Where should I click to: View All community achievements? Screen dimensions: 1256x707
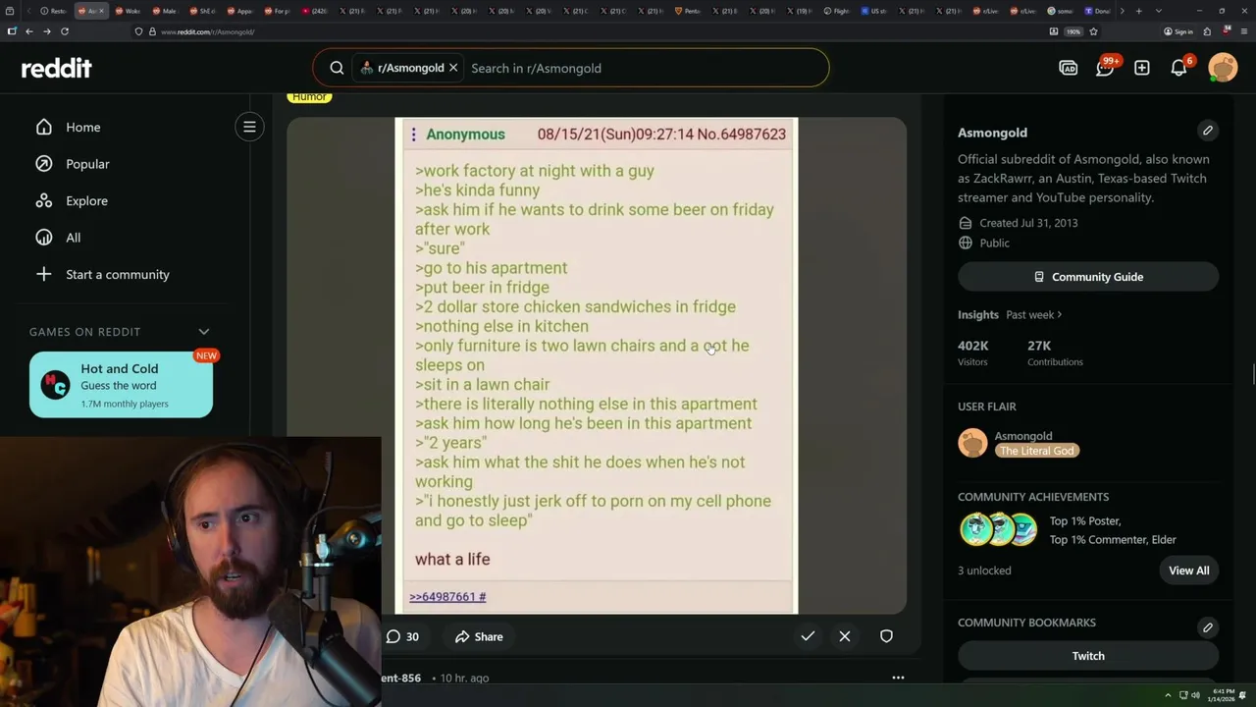point(1189,571)
